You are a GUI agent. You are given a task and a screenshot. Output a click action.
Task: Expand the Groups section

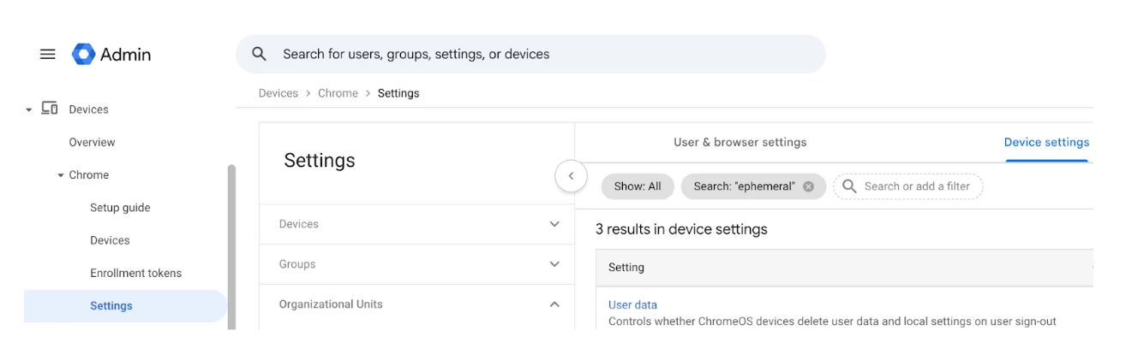pyautogui.click(x=554, y=264)
